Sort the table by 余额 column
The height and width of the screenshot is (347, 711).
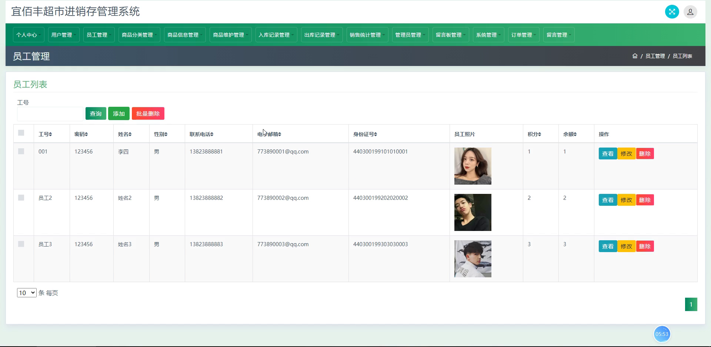tap(570, 134)
